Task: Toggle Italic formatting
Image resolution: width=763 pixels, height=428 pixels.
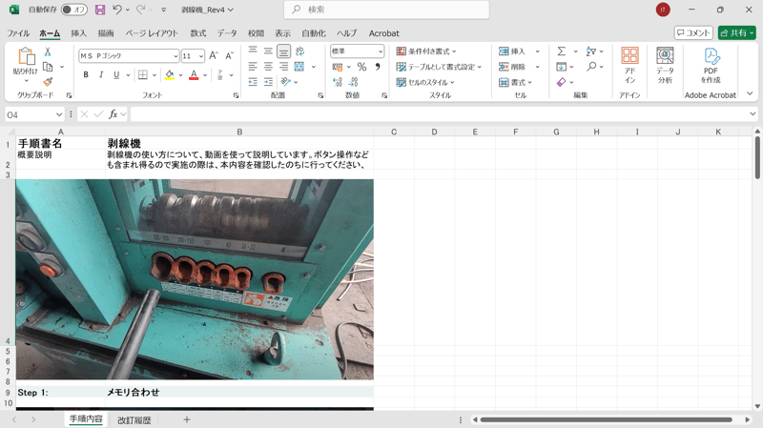Action: 101,75
